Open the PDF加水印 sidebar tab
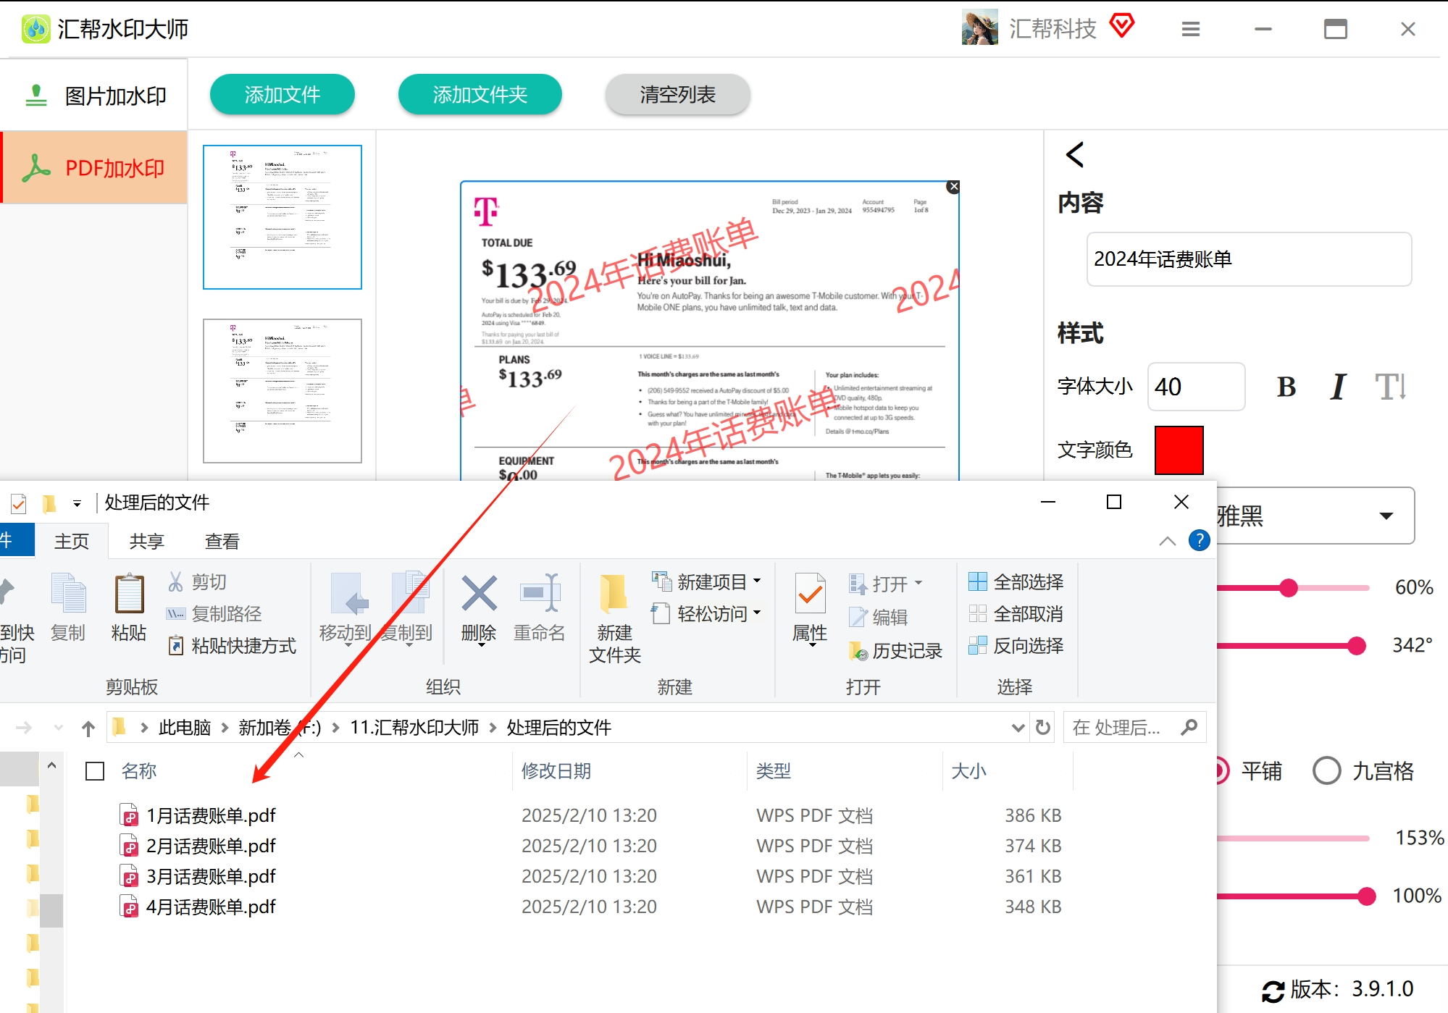This screenshot has width=1448, height=1013. 94,168
